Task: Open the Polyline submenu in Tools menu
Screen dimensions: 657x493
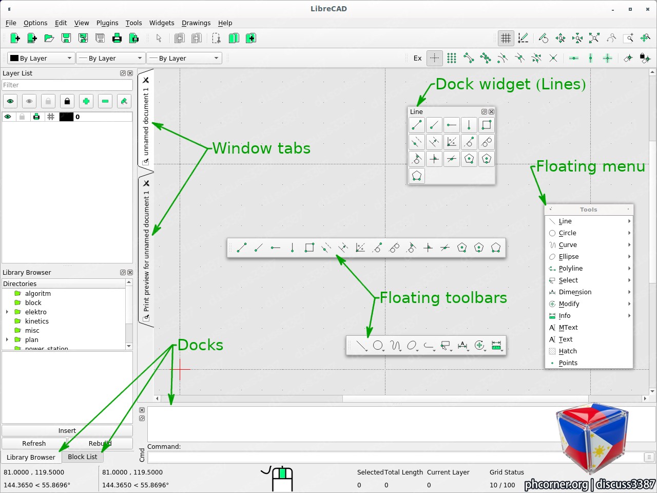Action: click(589, 269)
